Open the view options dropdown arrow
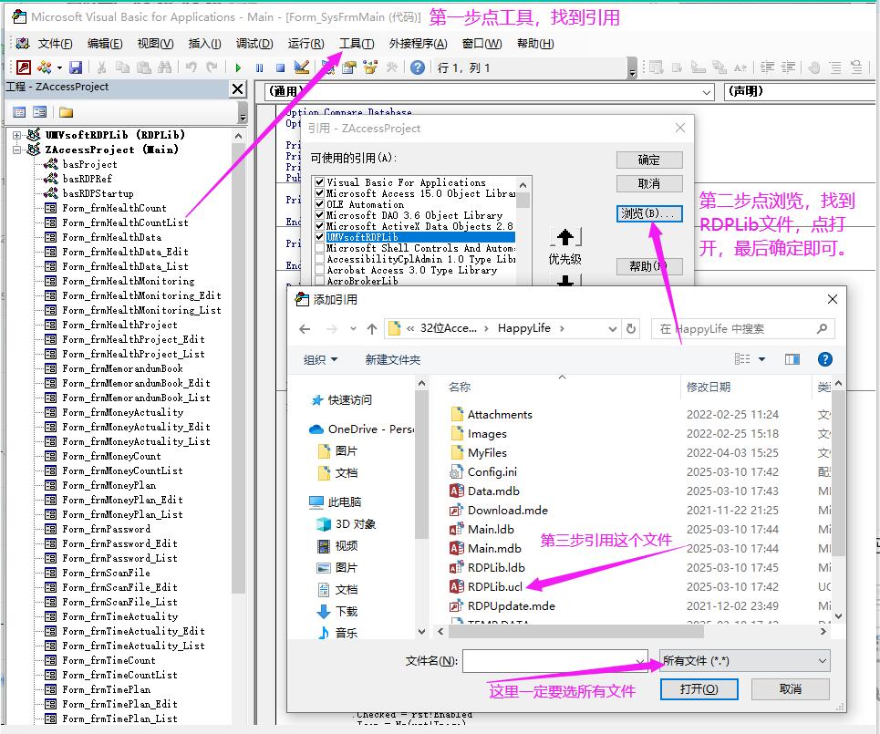The height and width of the screenshot is (734, 880). (761, 359)
